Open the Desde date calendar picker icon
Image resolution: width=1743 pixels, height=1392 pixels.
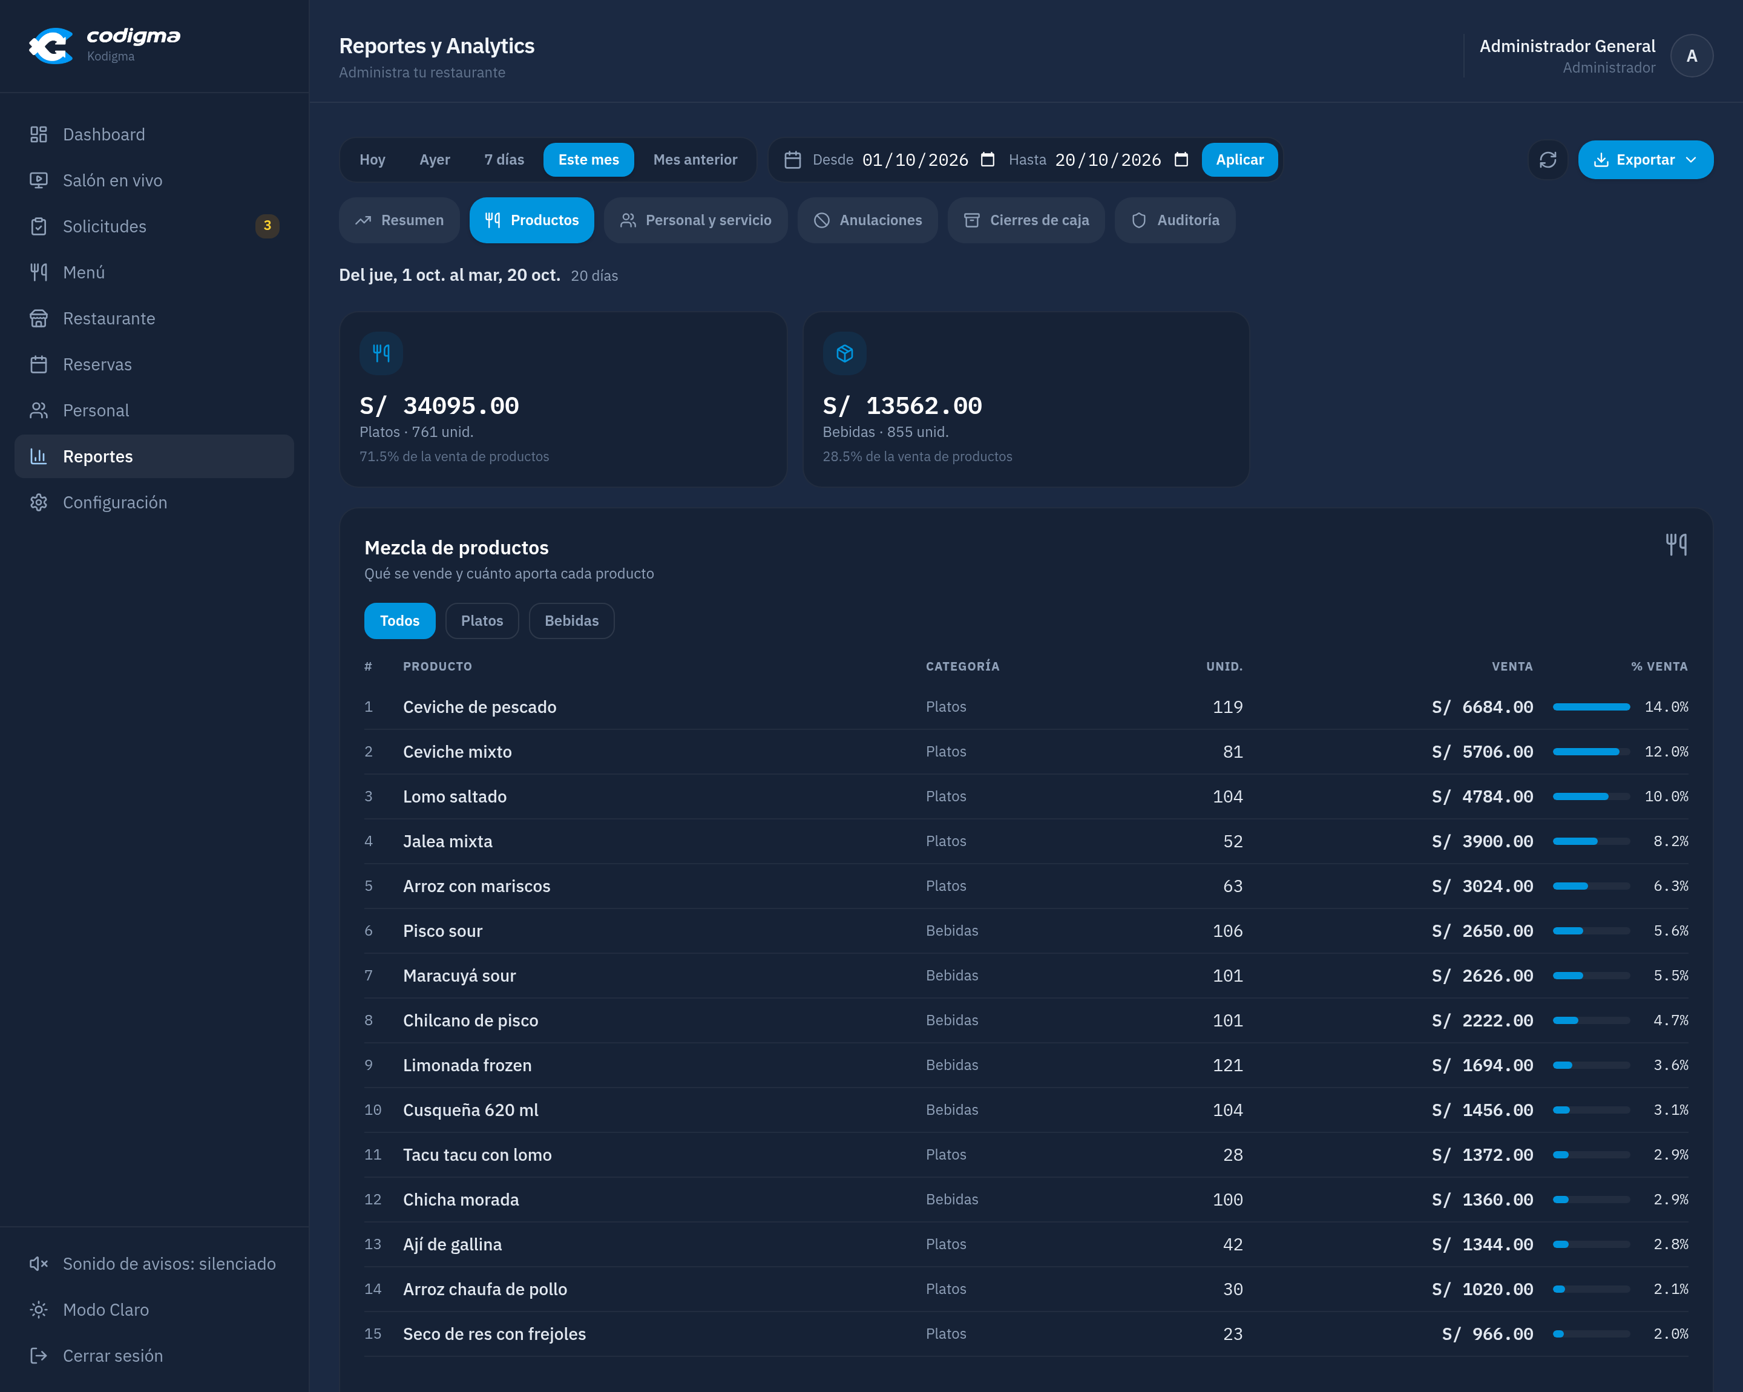[x=987, y=160]
